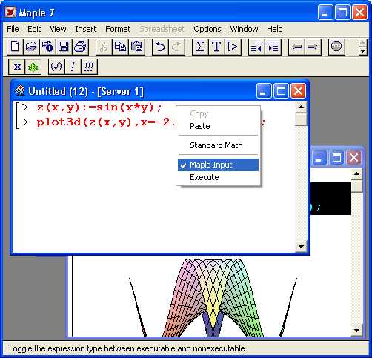
Task: Expand toolbar using small down arrow at right
Action: click(362, 51)
